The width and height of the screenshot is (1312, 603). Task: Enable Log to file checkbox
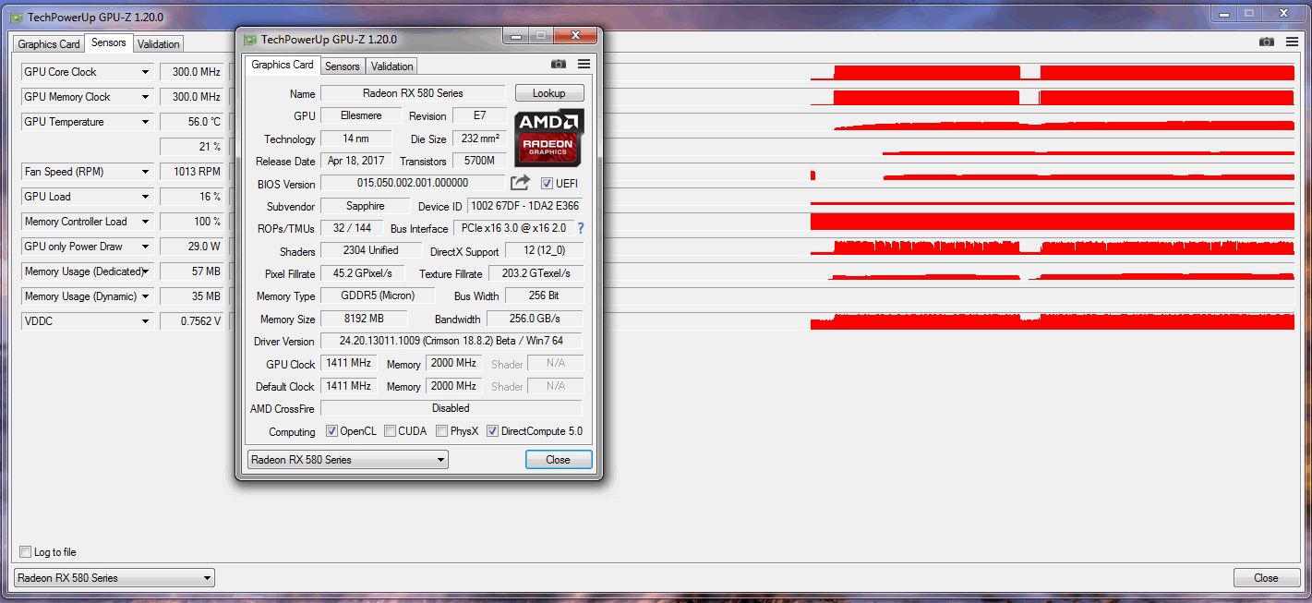[26, 552]
